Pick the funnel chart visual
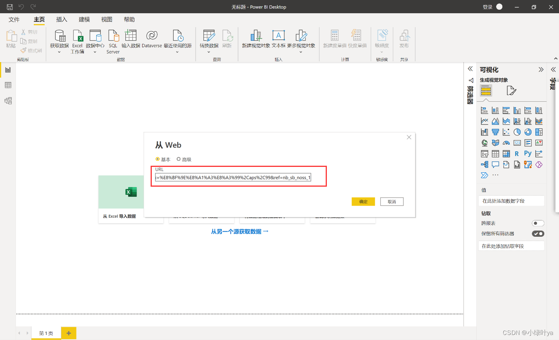This screenshot has height=340, width=559. click(495, 132)
